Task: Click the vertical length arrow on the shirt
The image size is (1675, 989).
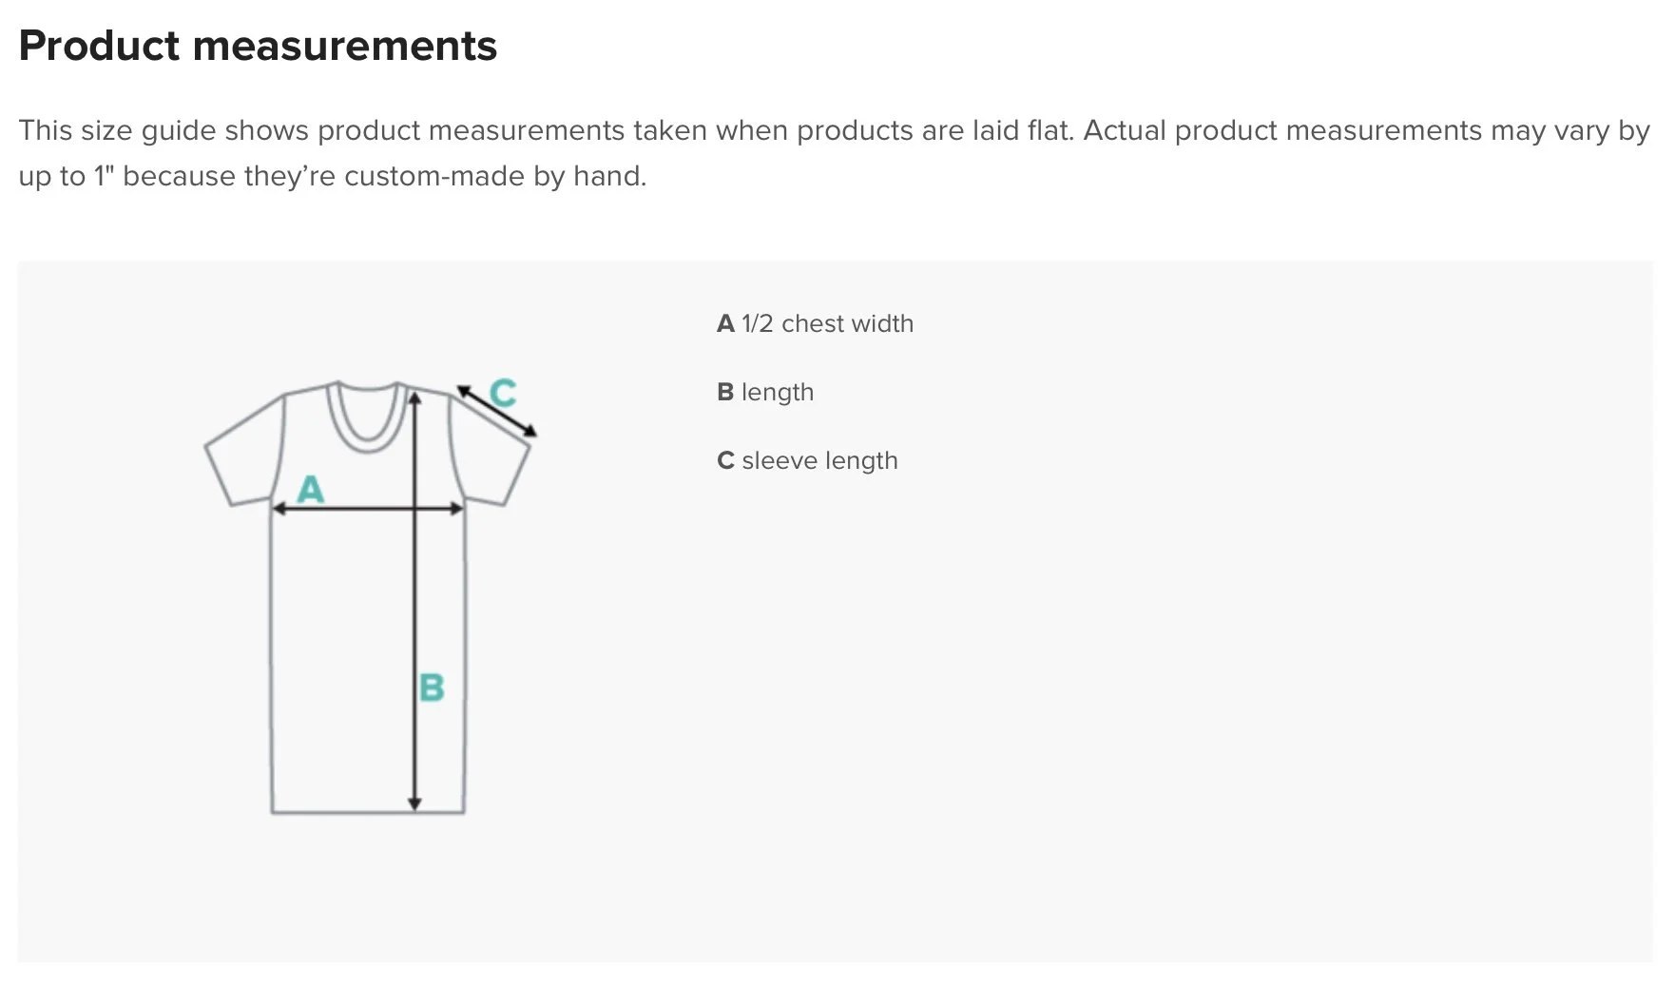Action: point(414,601)
